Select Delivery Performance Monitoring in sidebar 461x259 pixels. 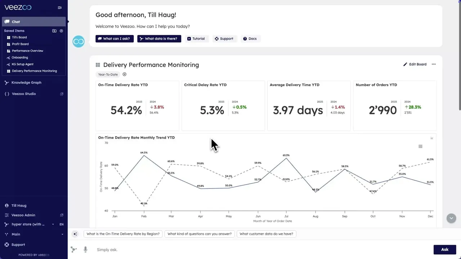click(34, 71)
